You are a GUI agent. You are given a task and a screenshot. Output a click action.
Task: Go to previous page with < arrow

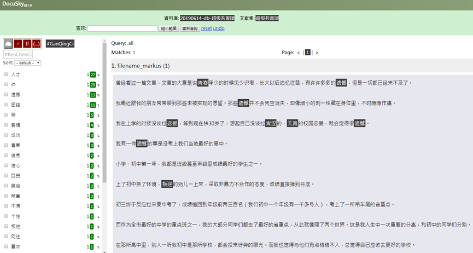[x=299, y=53]
